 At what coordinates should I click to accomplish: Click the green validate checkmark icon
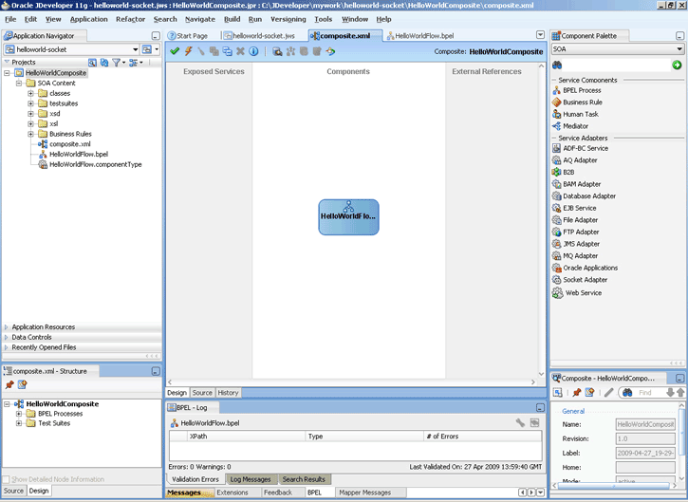tap(175, 51)
